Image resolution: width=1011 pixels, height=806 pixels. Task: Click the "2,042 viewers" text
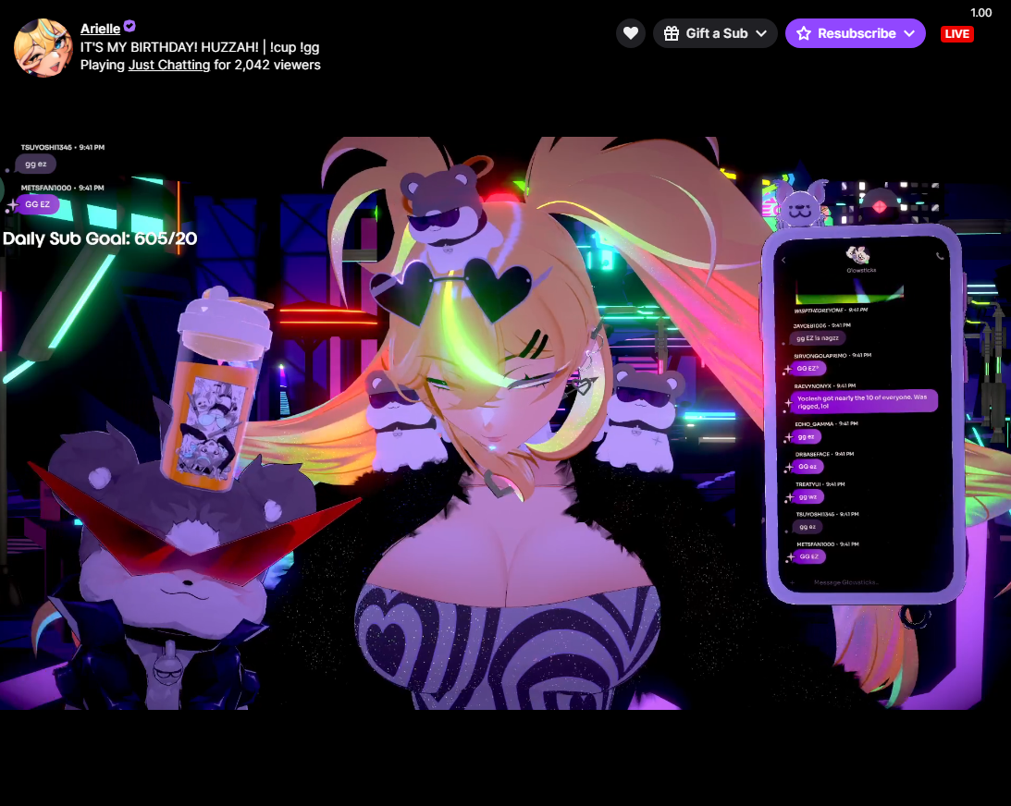pyautogui.click(x=277, y=65)
